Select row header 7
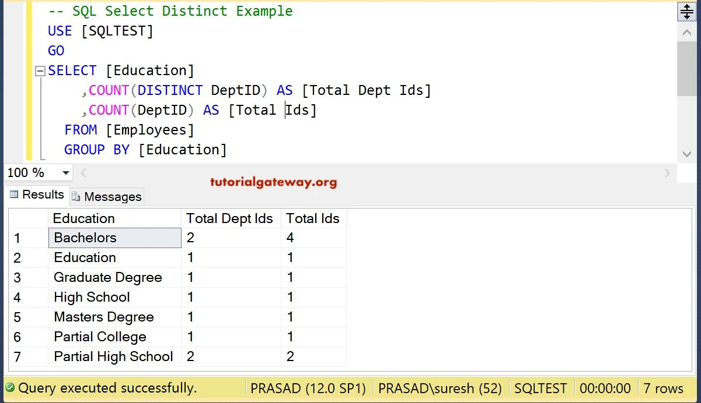 click(29, 356)
